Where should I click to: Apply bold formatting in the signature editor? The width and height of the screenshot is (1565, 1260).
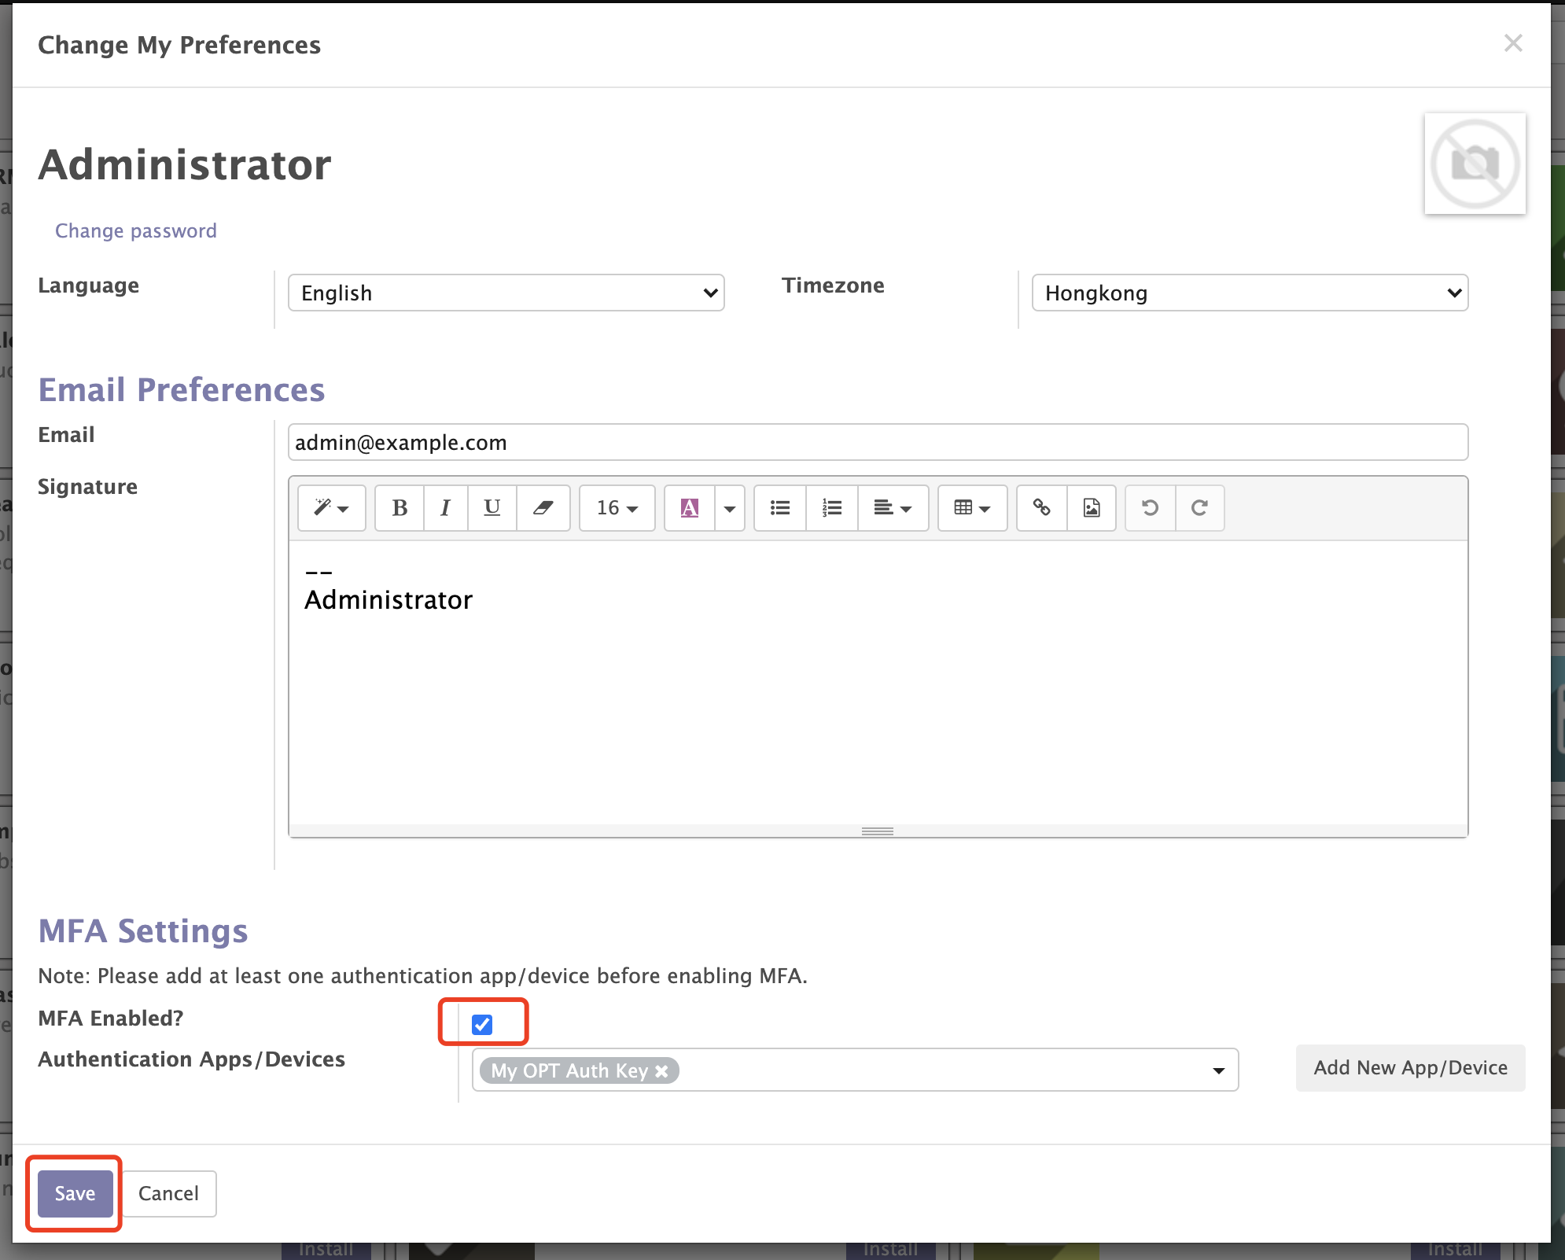(399, 508)
